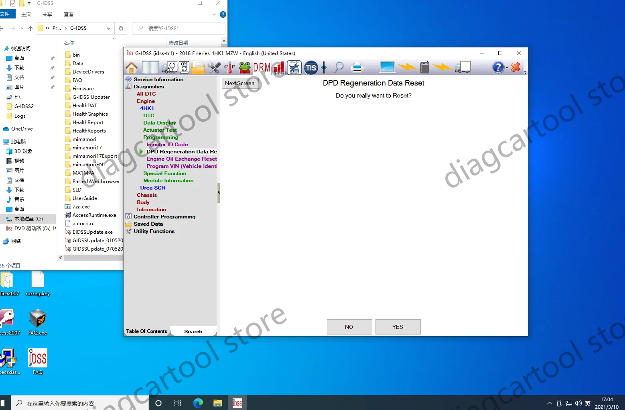Open the TIS round blue icon
Image resolution: width=625 pixels, height=410 pixels.
pyautogui.click(x=311, y=67)
